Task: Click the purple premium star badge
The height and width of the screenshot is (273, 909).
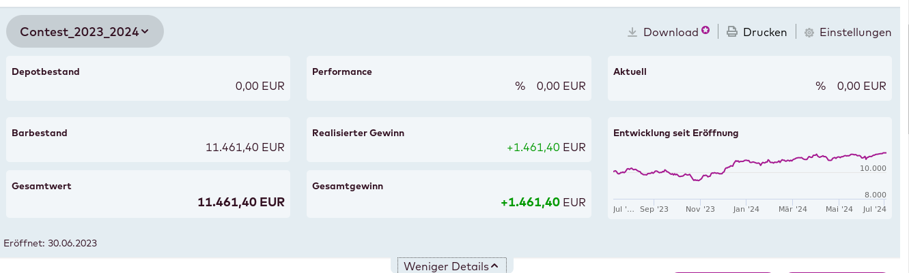Action: [705, 30]
